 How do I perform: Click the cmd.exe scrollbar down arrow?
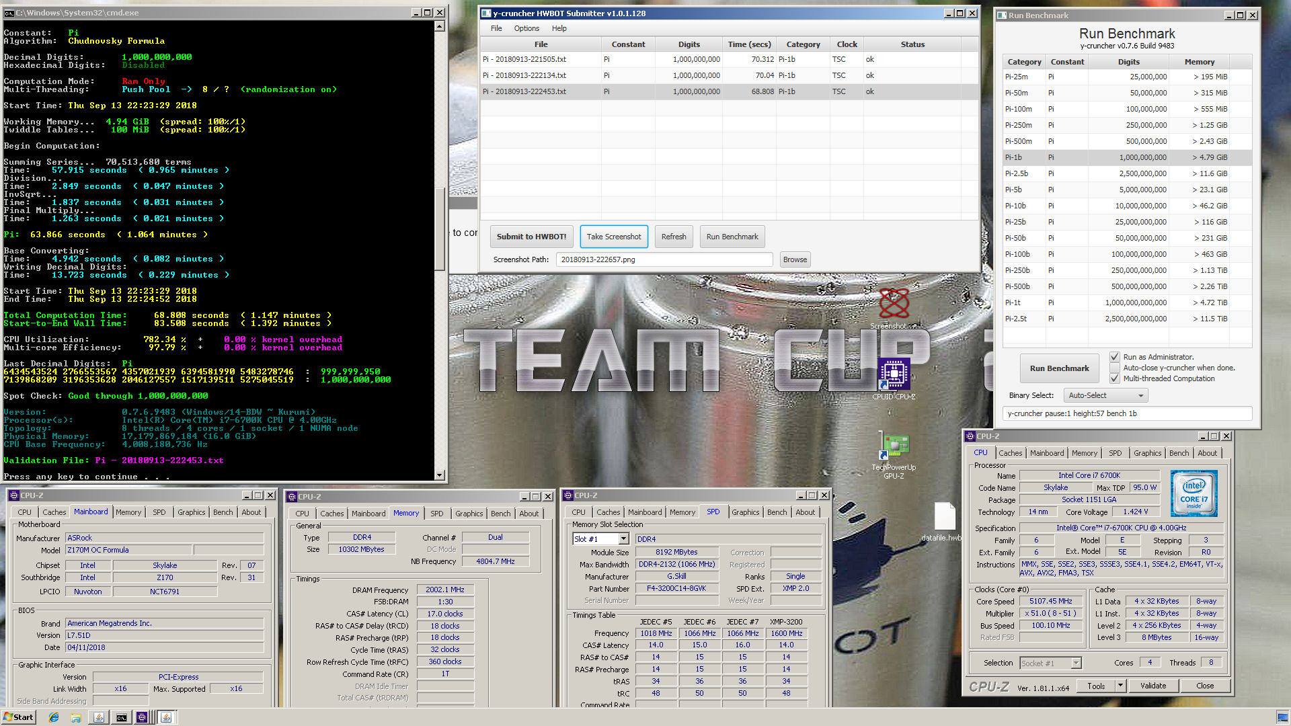tap(440, 475)
